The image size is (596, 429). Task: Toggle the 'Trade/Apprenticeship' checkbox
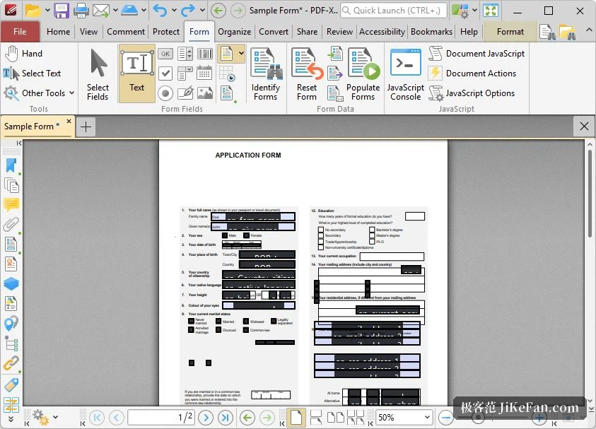321,241
